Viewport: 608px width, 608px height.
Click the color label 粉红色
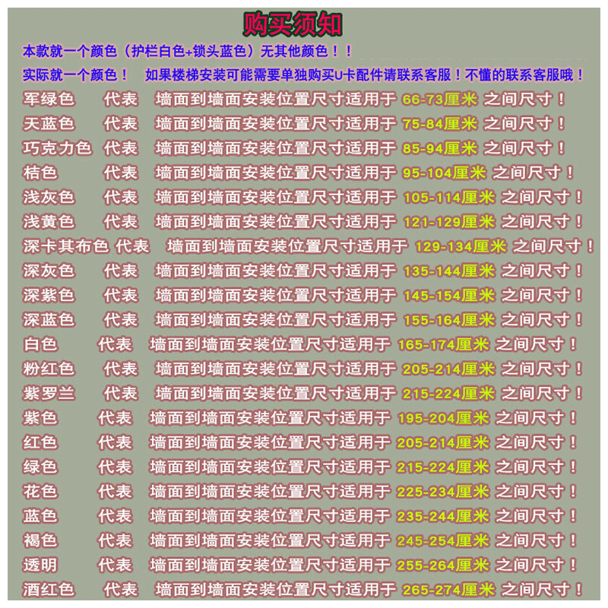49,369
